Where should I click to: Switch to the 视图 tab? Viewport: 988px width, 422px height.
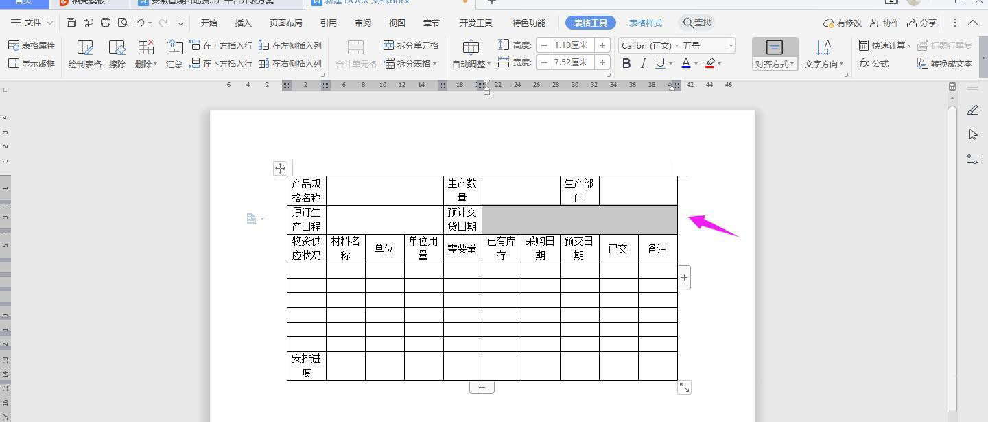point(397,23)
